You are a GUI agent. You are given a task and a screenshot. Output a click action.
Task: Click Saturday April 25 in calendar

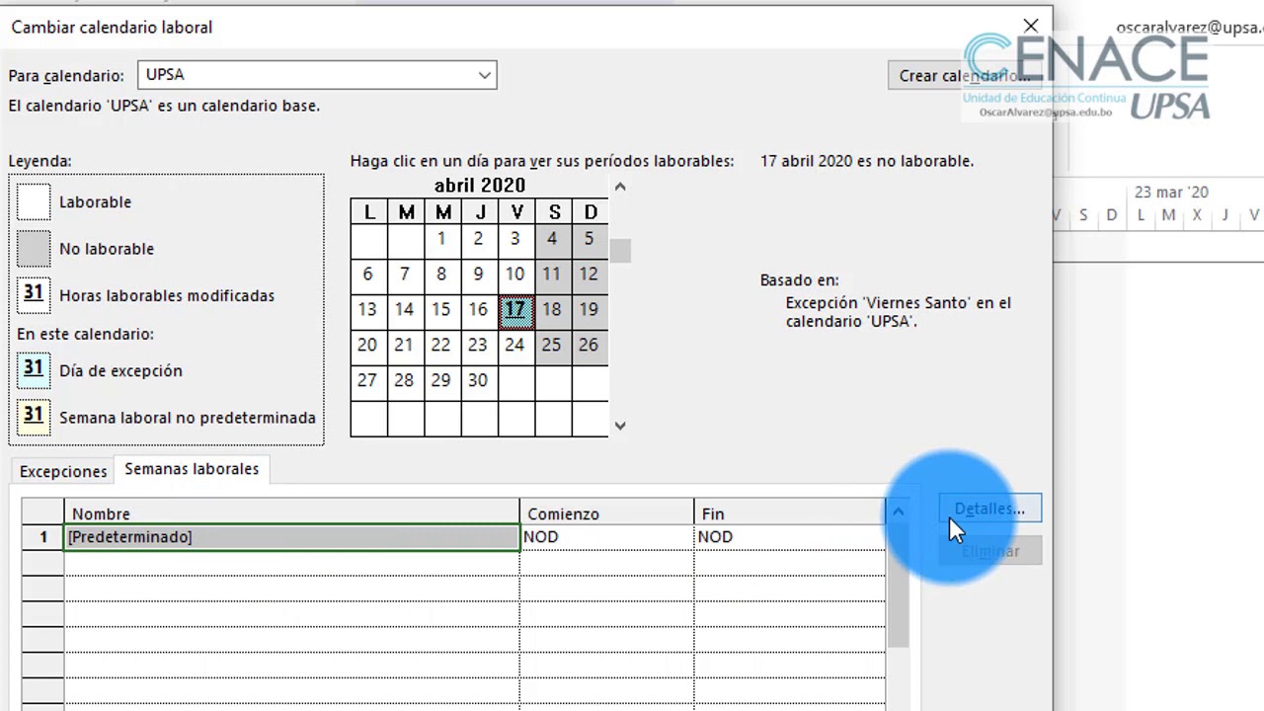(552, 345)
